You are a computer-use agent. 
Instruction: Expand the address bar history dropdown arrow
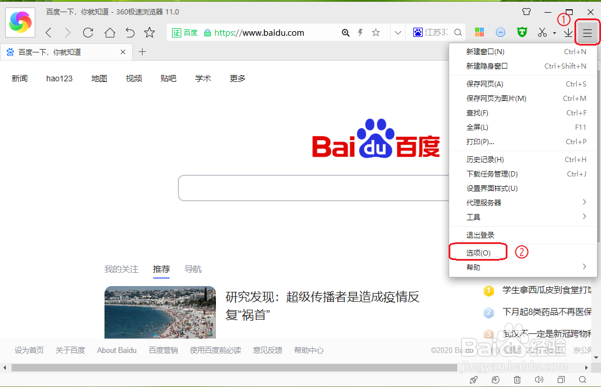tap(398, 33)
